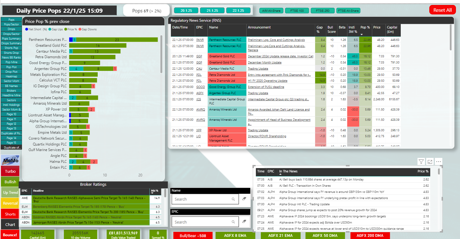
Task: Clear the Name search with eraser icon
Action: tap(244, 199)
